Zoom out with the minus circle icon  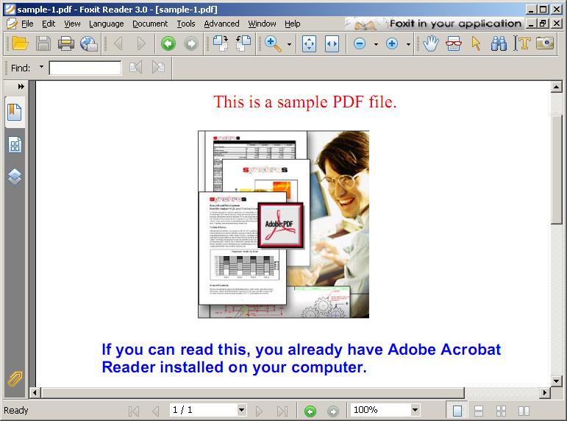(x=360, y=44)
